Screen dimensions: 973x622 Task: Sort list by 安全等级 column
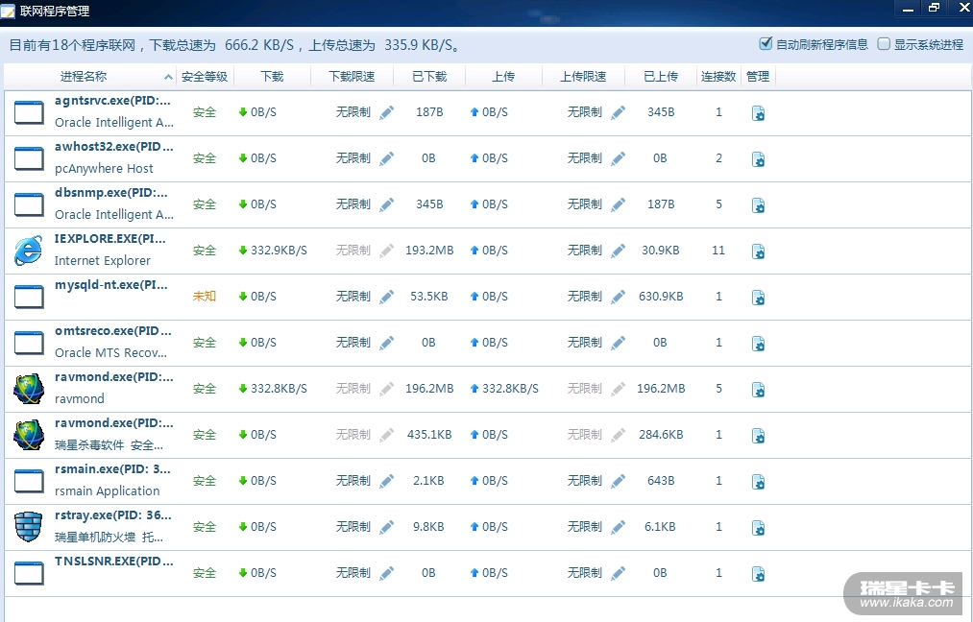205,77
